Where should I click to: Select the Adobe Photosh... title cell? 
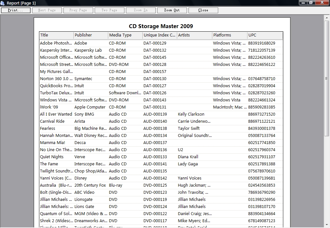56,43
